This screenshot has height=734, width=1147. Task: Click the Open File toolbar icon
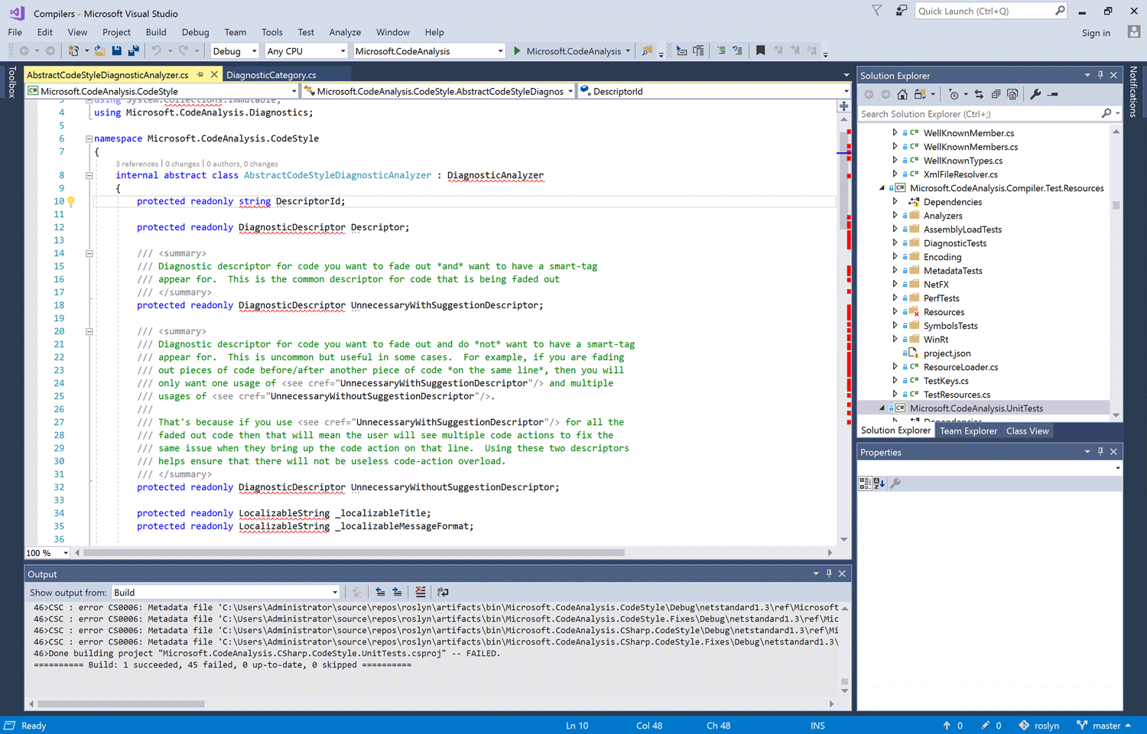tap(100, 51)
